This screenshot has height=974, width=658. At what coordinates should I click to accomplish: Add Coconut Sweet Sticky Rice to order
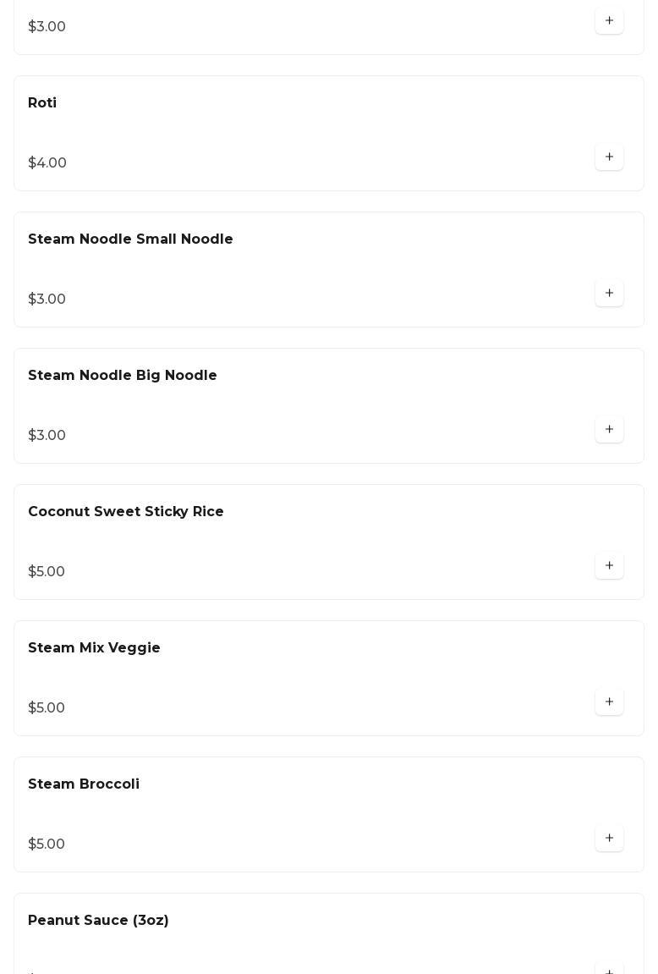(609, 566)
